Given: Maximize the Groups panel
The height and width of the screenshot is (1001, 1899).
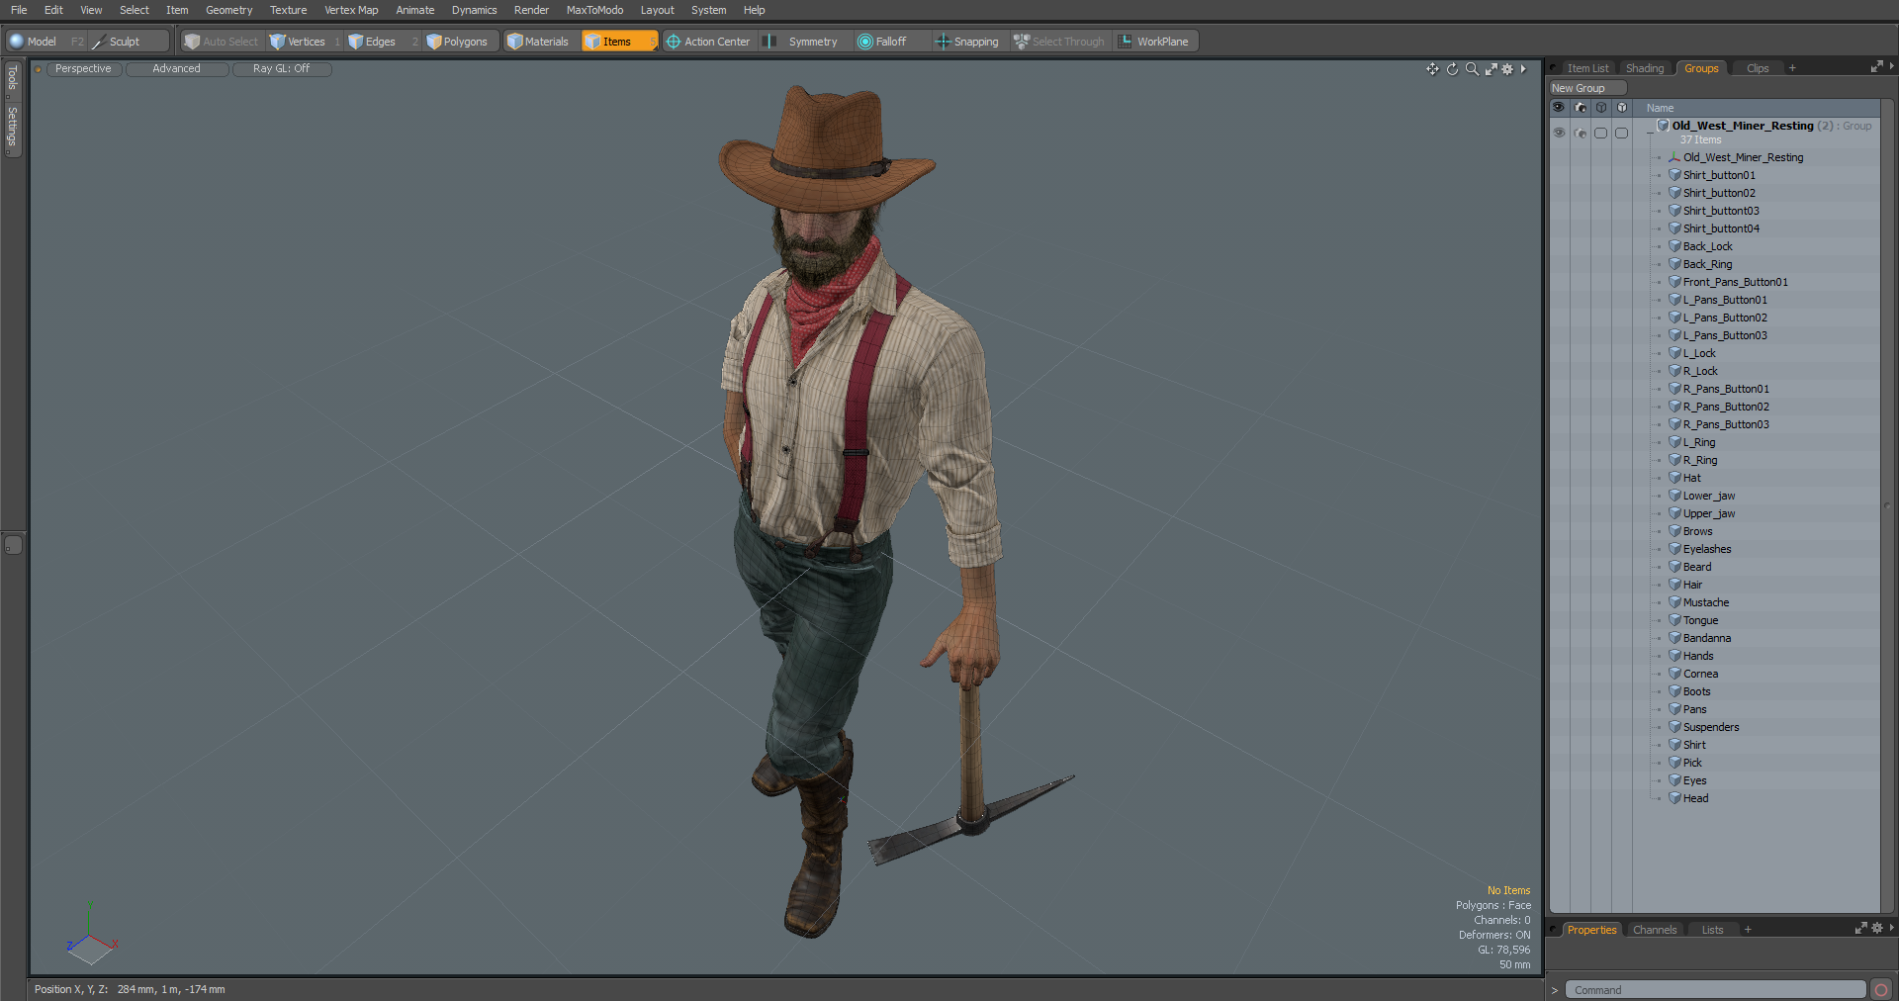Looking at the screenshot, I should coord(1876,67).
